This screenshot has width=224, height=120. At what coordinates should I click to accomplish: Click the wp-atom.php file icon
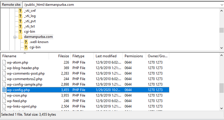tap(4, 62)
